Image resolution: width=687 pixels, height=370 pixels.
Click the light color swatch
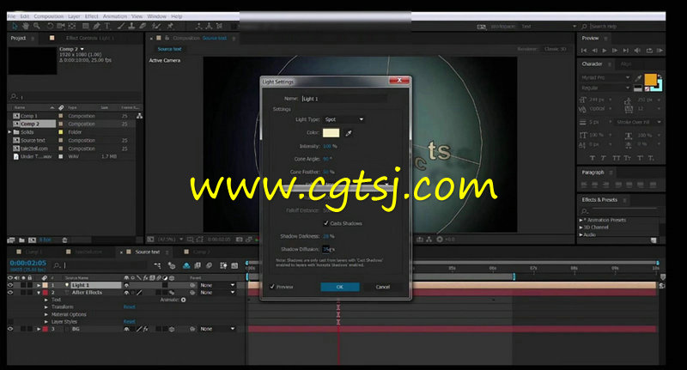[x=331, y=133]
